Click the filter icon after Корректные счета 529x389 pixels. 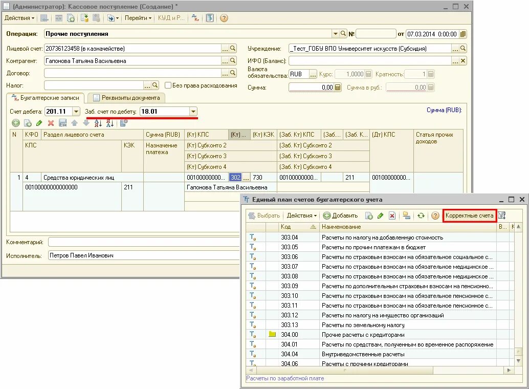502,215
